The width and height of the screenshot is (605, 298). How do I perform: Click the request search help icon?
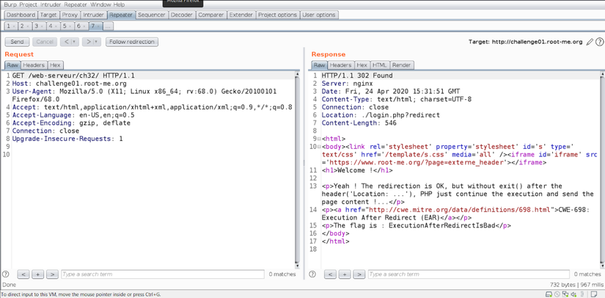click(x=6, y=274)
